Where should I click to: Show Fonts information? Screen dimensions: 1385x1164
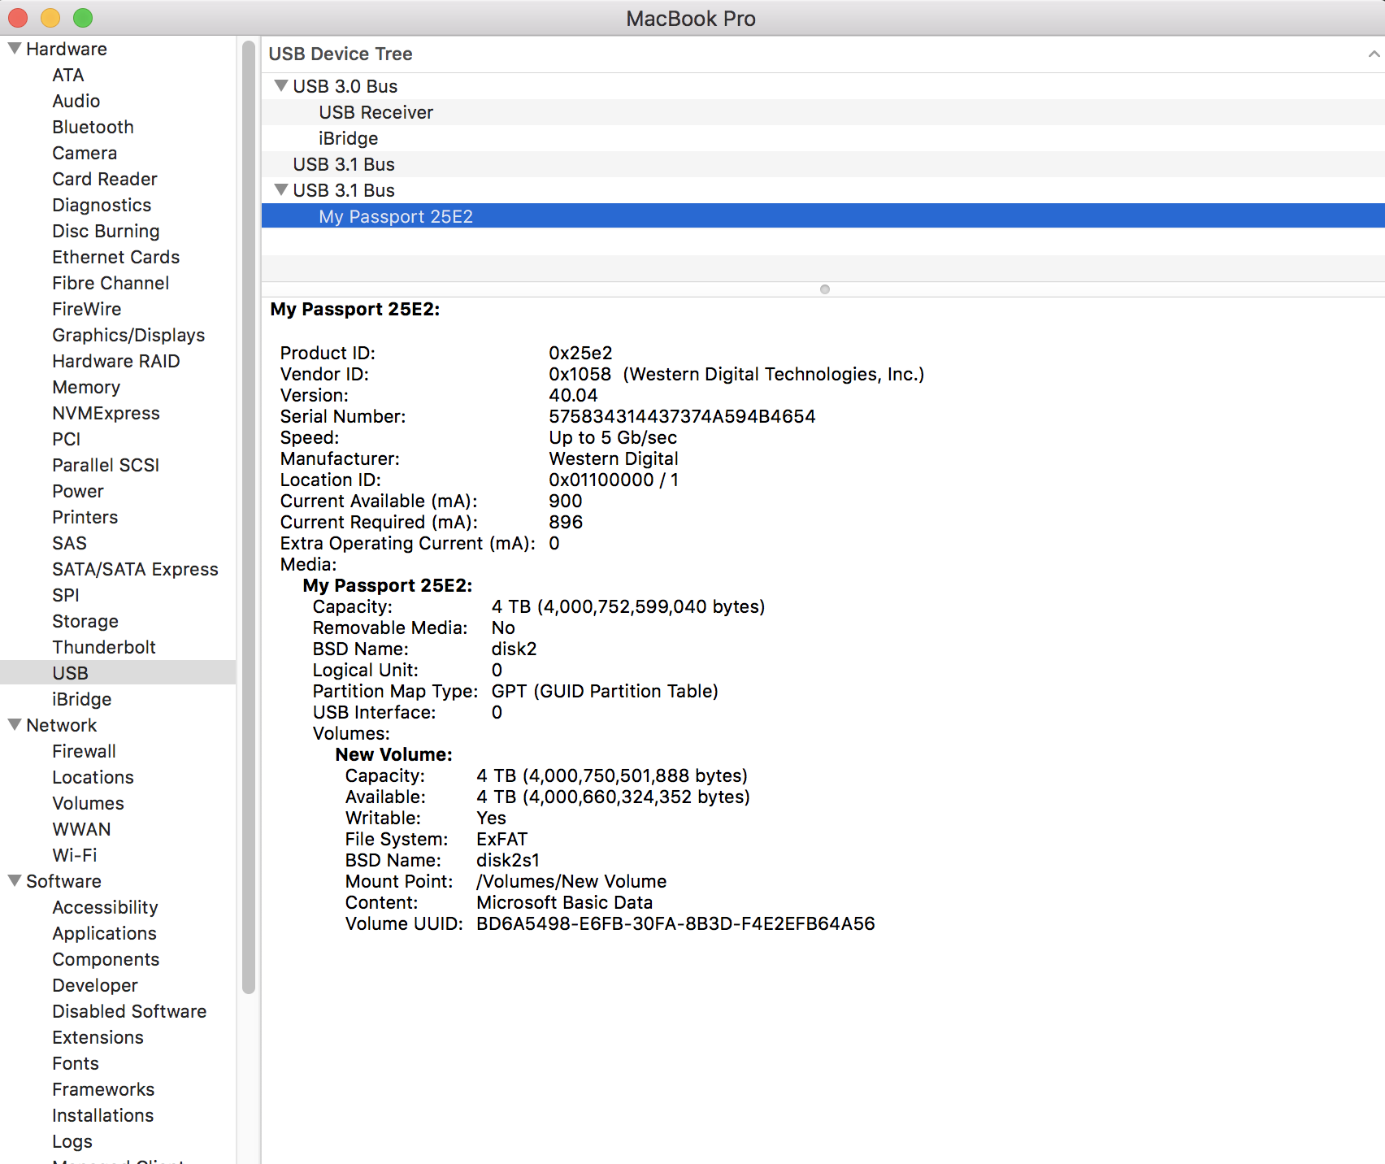[76, 1063]
